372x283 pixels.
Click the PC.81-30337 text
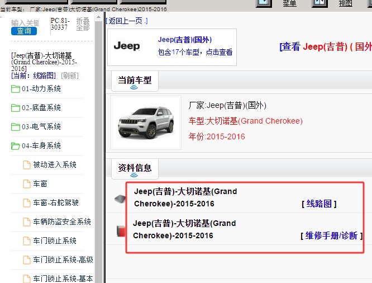(60, 24)
